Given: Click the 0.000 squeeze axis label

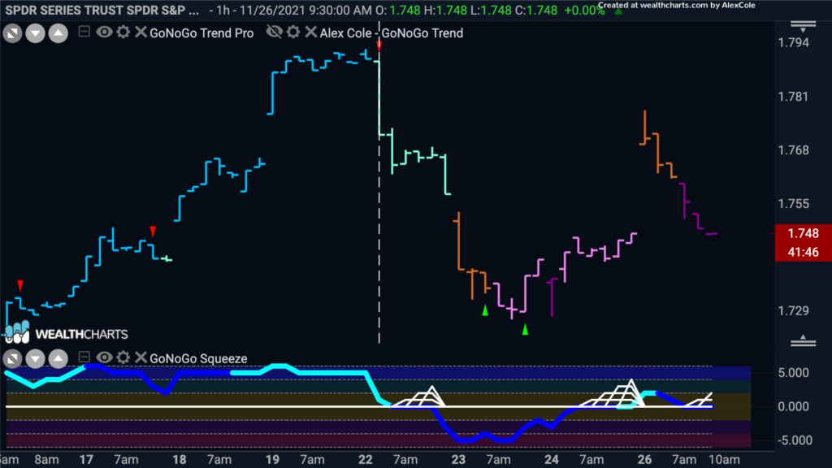Looking at the screenshot, I should [794, 406].
